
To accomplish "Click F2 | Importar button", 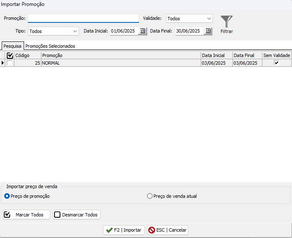I will [124, 230].
